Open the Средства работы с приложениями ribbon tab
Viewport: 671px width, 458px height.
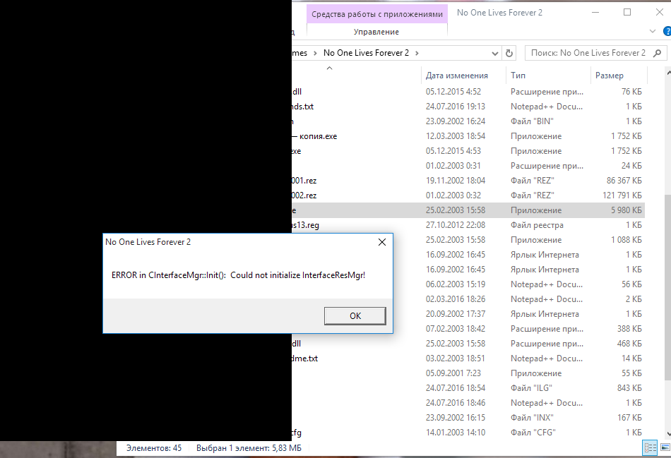click(377, 14)
